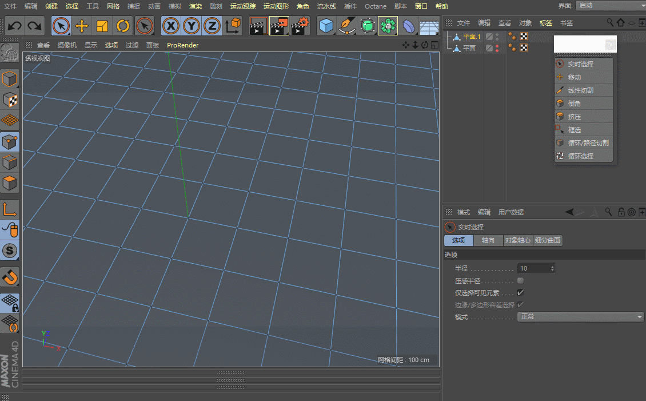Toggle the 压感半径 checkbox
This screenshot has width=646, height=401.
(520, 281)
